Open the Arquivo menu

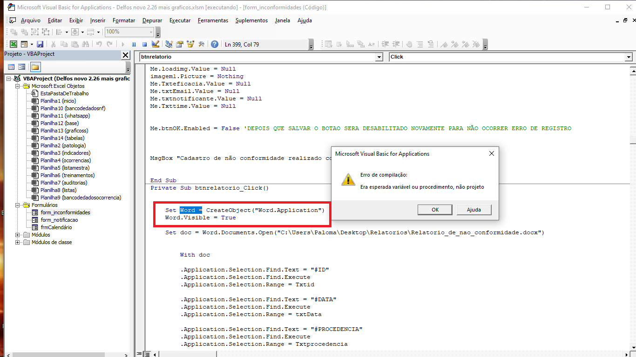click(x=31, y=20)
